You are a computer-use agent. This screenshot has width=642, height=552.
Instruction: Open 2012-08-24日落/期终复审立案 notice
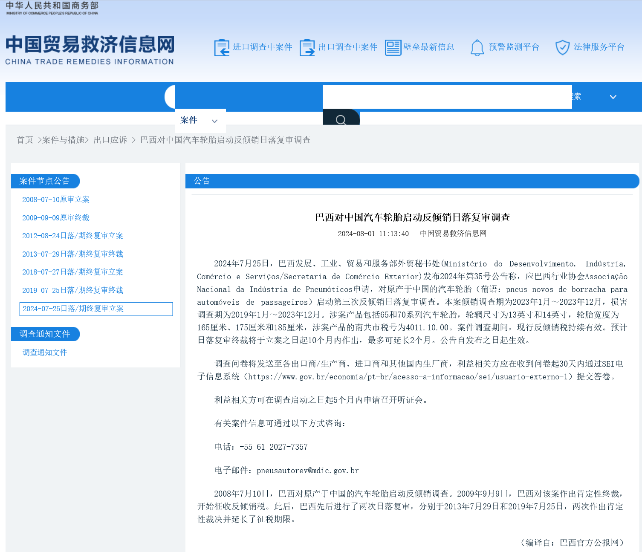pos(72,236)
